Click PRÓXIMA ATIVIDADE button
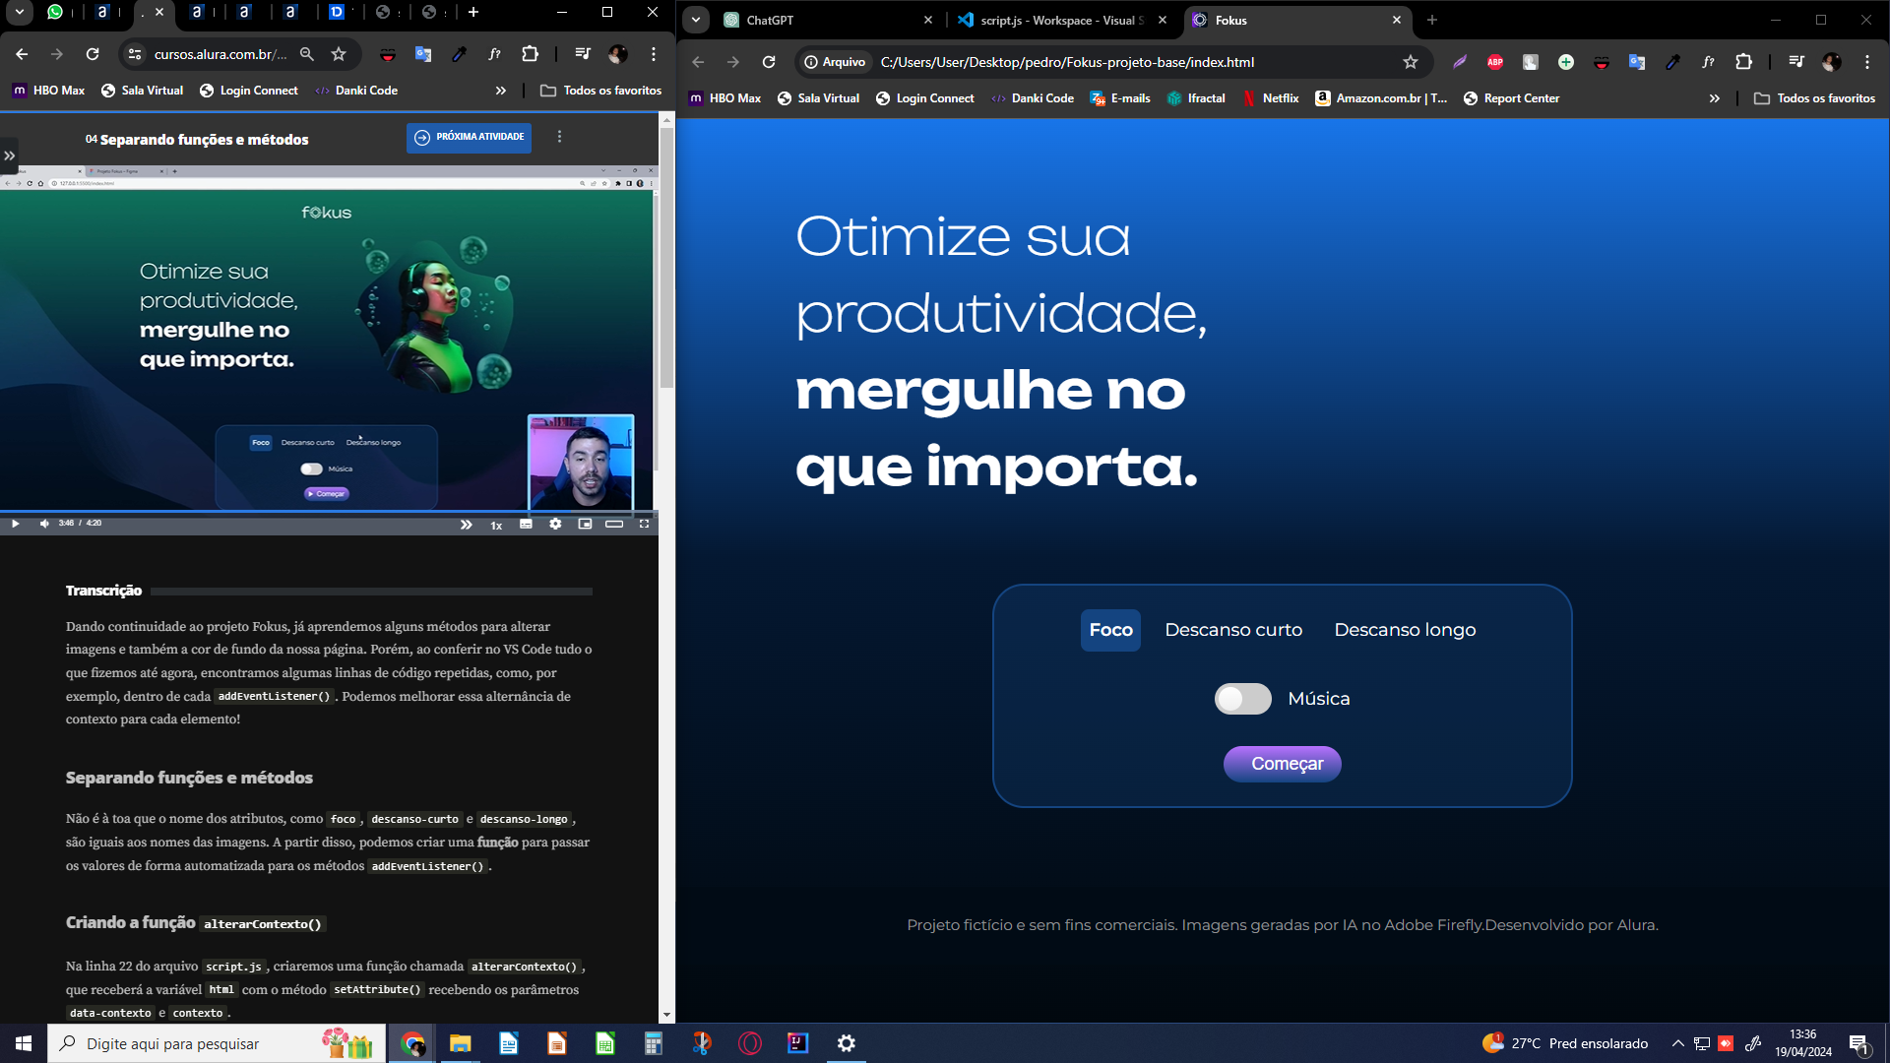This screenshot has height=1063, width=1890. click(x=469, y=137)
